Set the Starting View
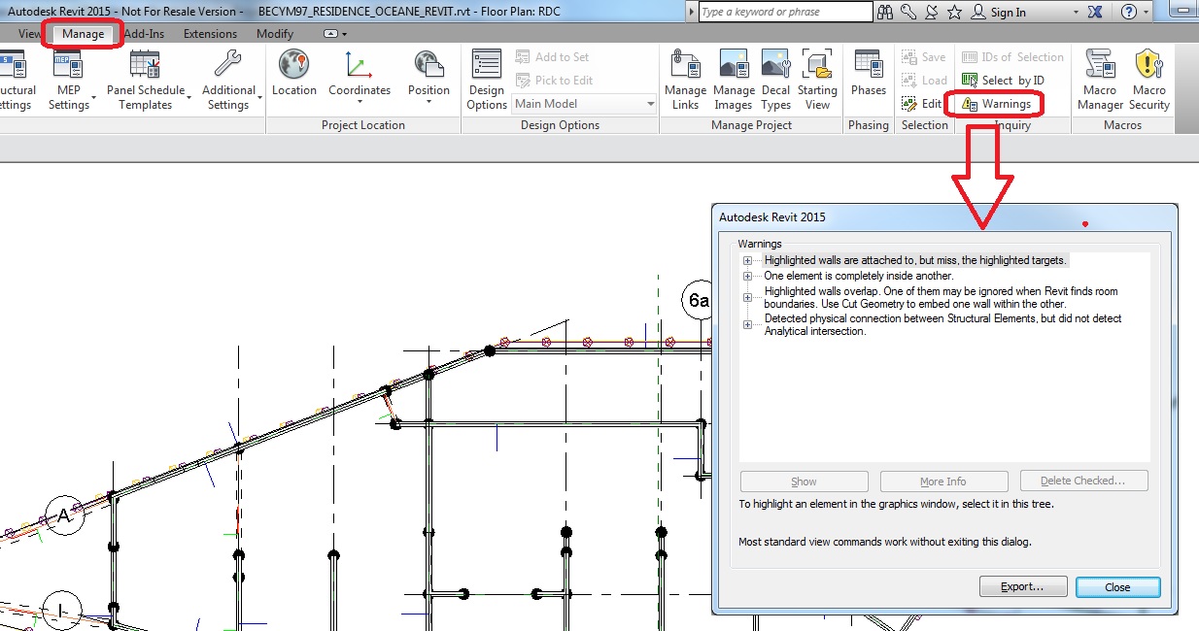Image resolution: width=1199 pixels, height=631 pixels. [x=817, y=78]
